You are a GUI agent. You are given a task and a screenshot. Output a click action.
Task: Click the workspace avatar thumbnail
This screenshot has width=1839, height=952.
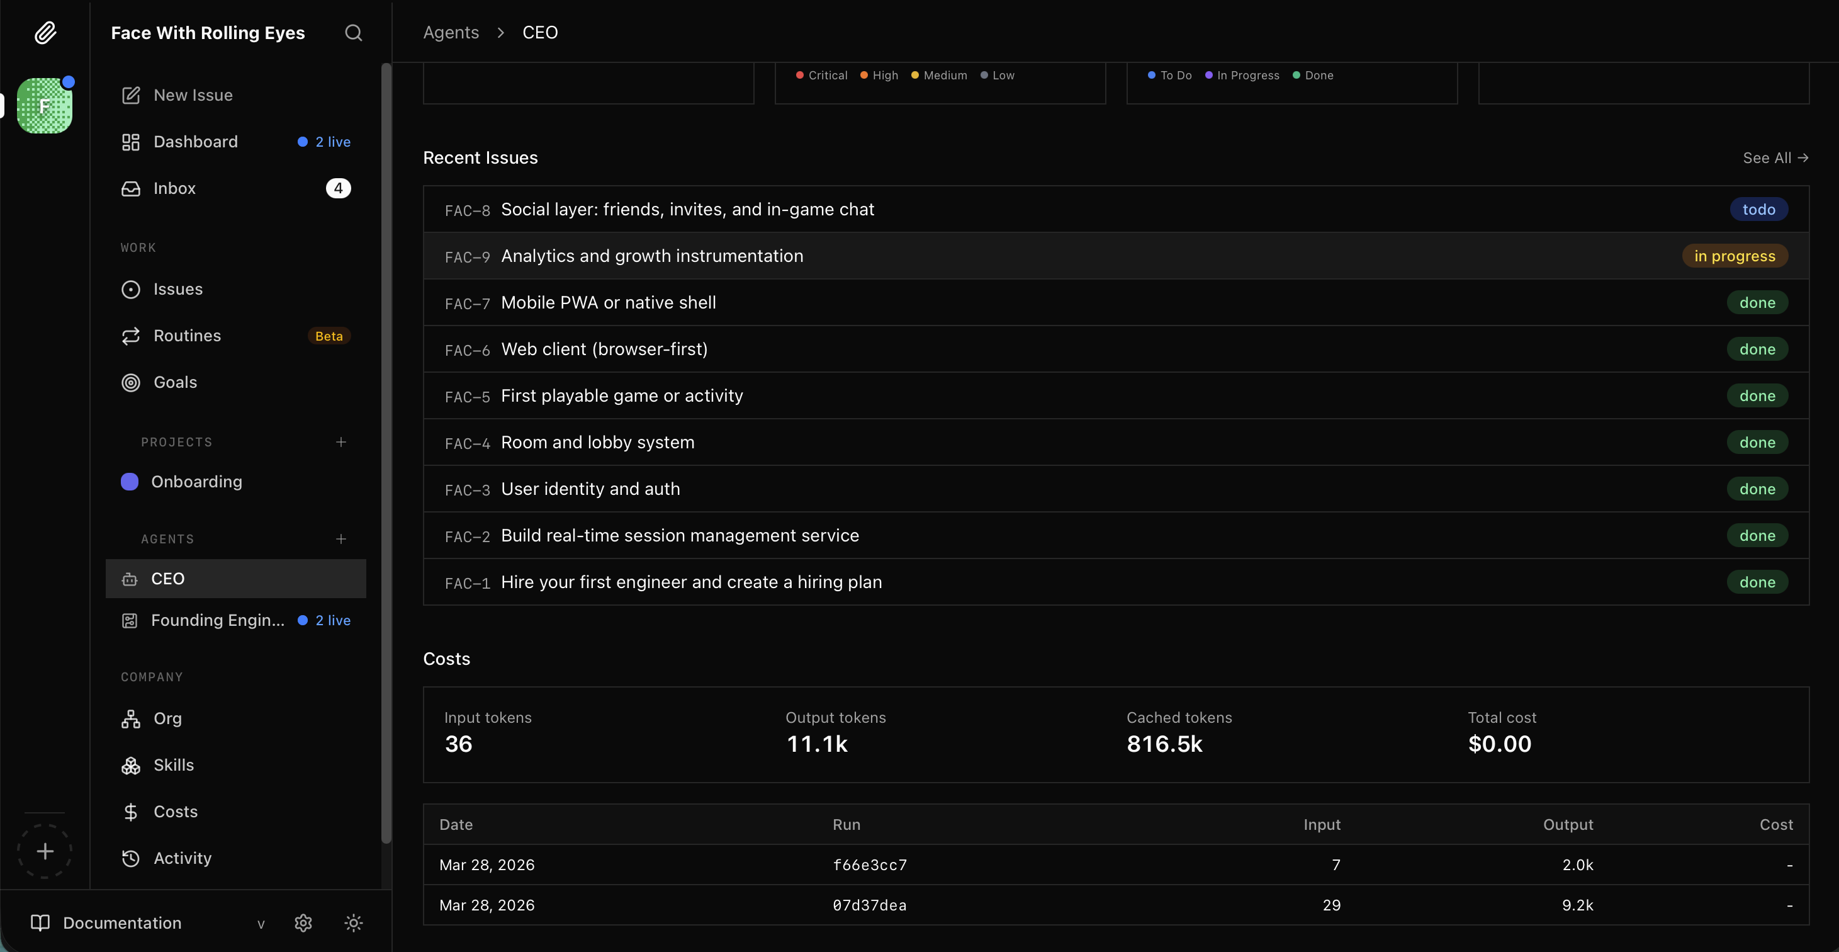pyautogui.click(x=44, y=106)
